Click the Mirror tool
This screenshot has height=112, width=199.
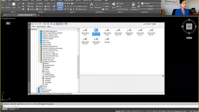39,6
